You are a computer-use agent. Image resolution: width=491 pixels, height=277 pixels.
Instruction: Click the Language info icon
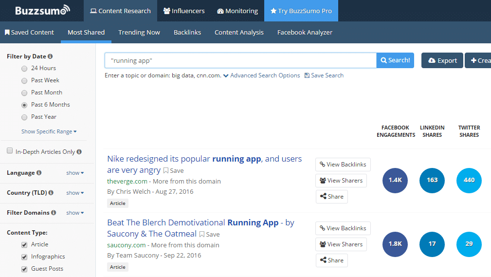click(39, 173)
